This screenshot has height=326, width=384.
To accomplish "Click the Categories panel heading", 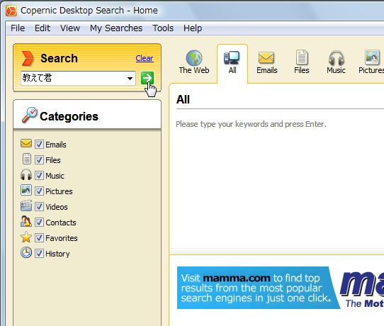I will tap(69, 117).
